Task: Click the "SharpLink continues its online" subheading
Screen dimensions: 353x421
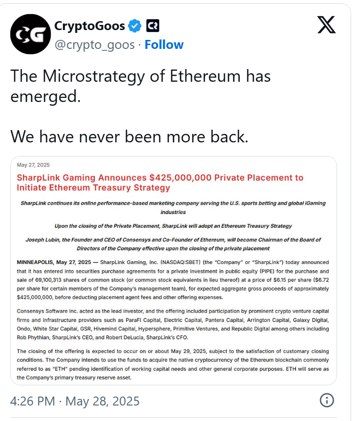Action: tap(173, 207)
